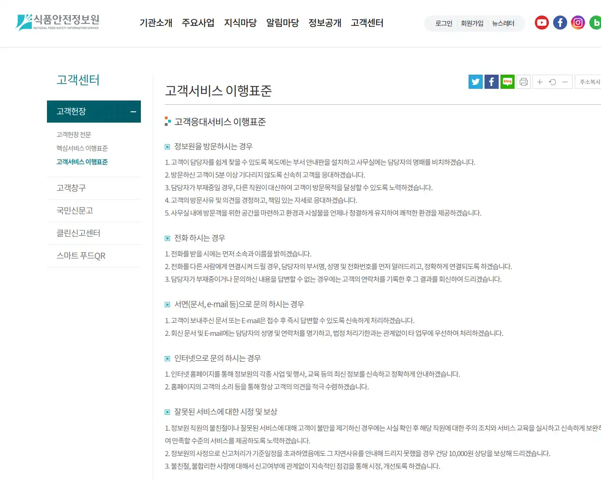Click heading 전화 하시는 경우
The image size is (601, 481).
pyautogui.click(x=200, y=238)
